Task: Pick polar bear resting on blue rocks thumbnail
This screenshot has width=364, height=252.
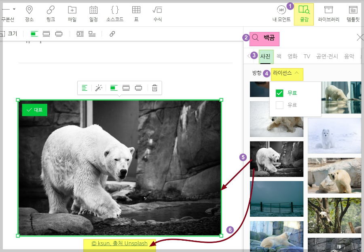Action: coord(277,237)
